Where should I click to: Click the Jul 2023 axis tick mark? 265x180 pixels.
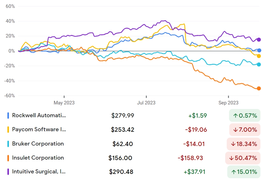(x=146, y=97)
